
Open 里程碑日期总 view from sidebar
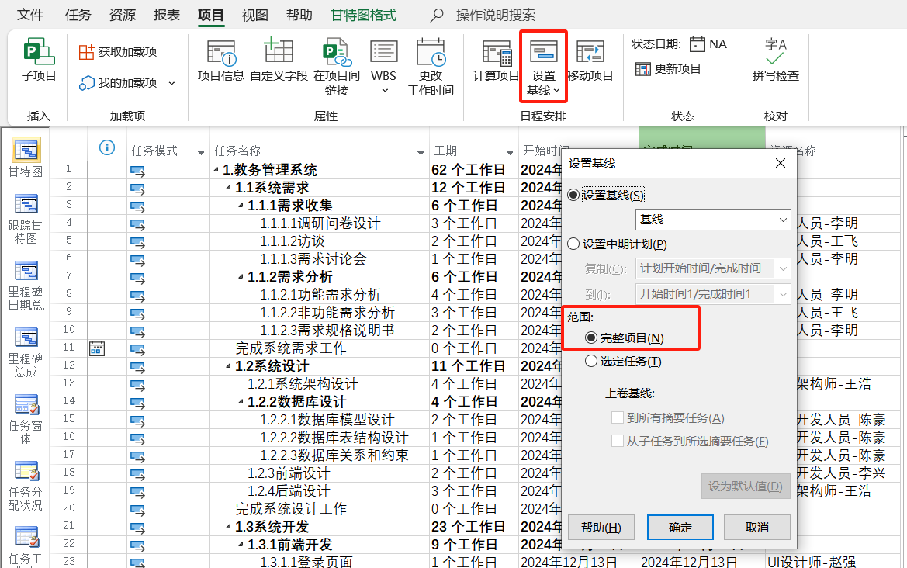26,286
